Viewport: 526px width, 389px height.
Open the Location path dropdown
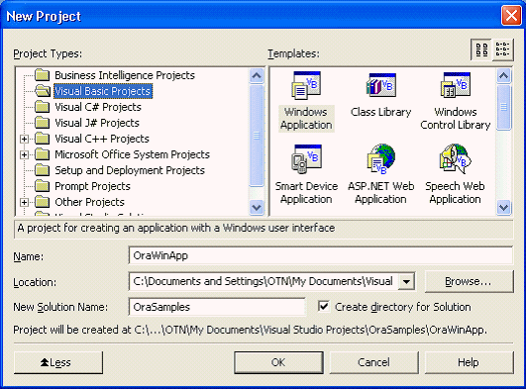(x=406, y=281)
